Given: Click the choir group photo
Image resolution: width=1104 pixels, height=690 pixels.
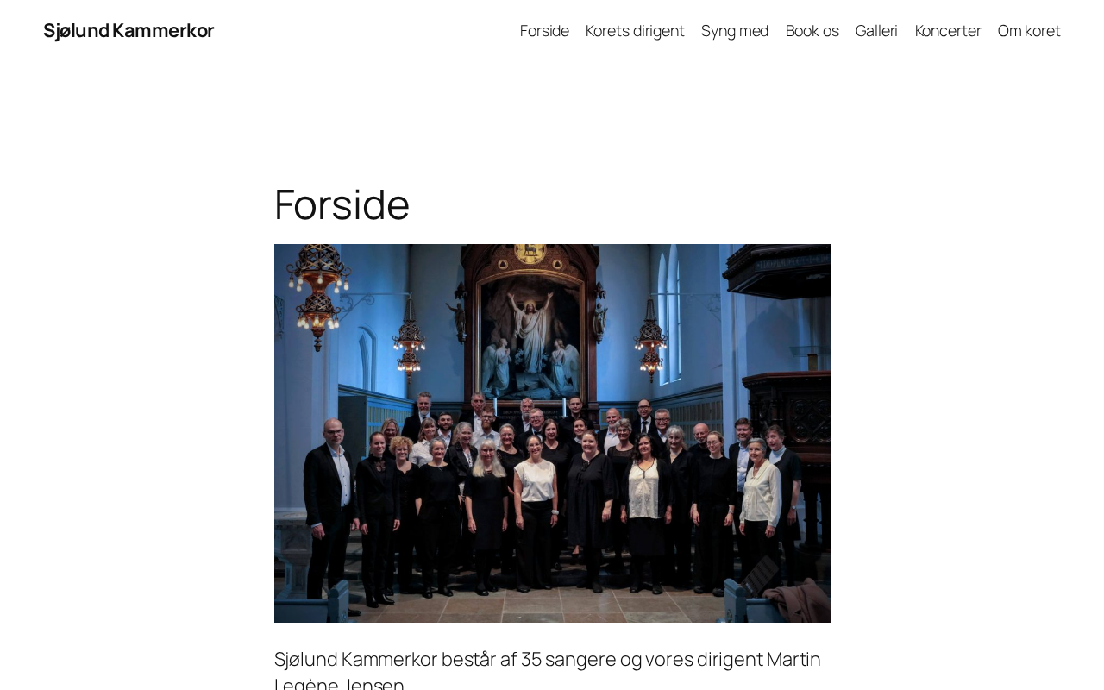Looking at the screenshot, I should [552, 433].
